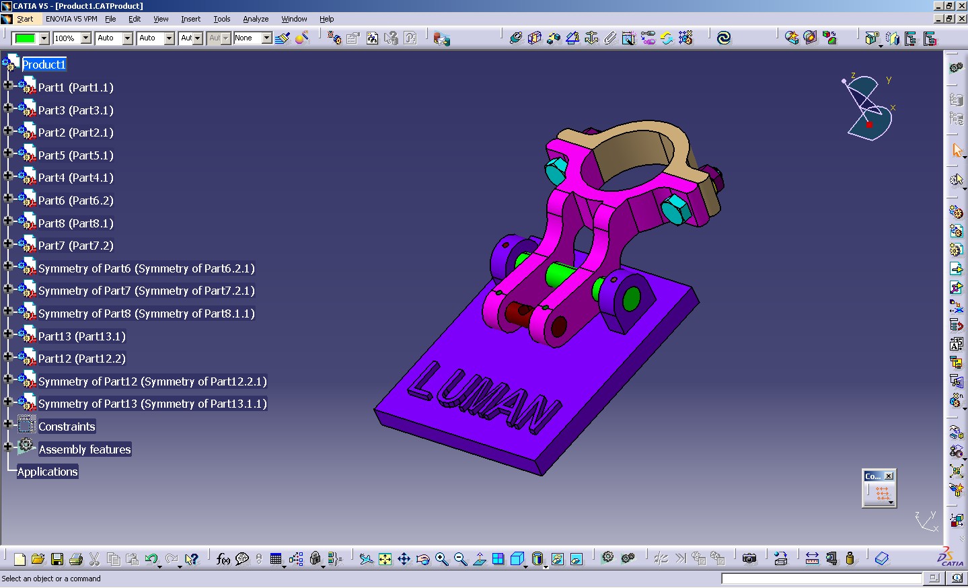The image size is (968, 588).
Task: Expand the Part1 (Part1.1) tree node
Action: click(8, 85)
